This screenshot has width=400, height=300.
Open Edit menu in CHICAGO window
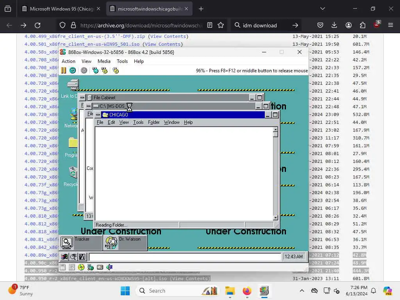click(111, 122)
